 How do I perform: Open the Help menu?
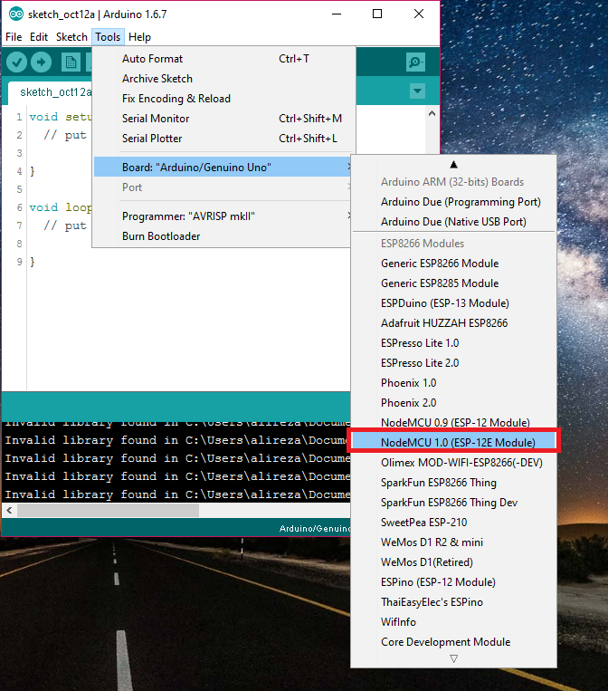(139, 37)
